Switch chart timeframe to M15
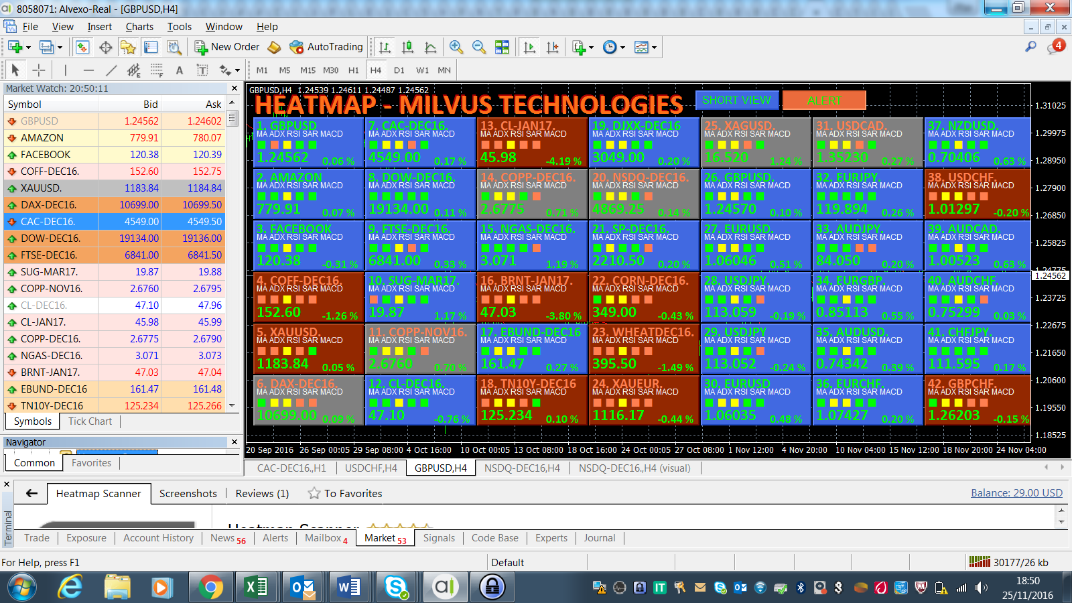This screenshot has width=1072, height=603. 308,70
